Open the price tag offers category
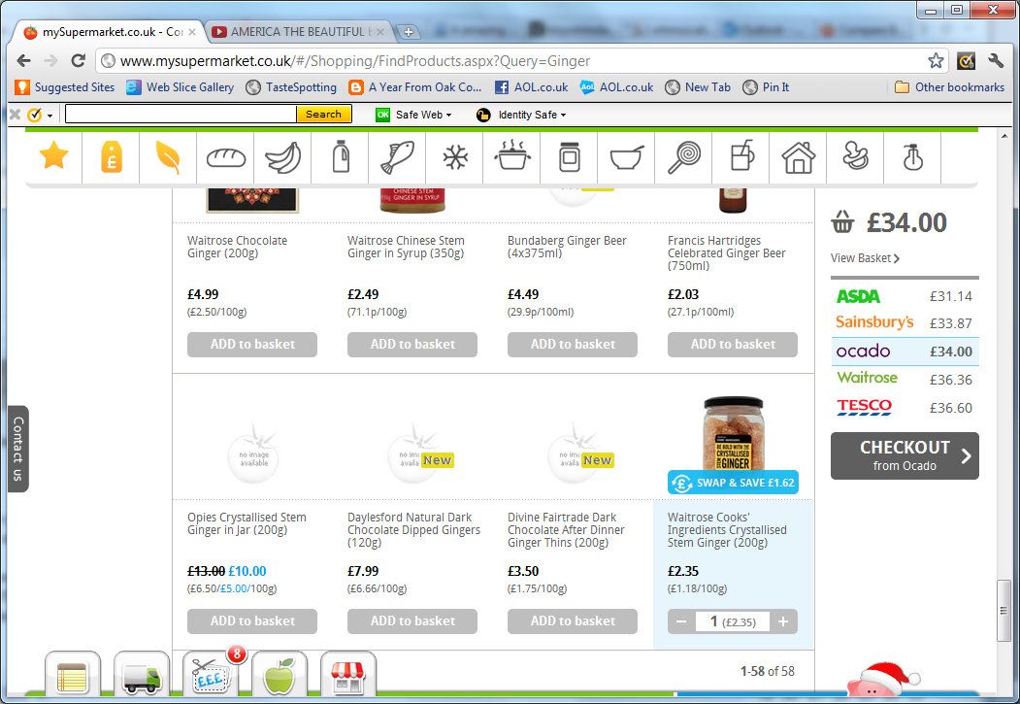The image size is (1020, 704). [112, 156]
